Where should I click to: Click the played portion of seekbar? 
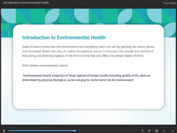pyautogui.click(x=41, y=131)
